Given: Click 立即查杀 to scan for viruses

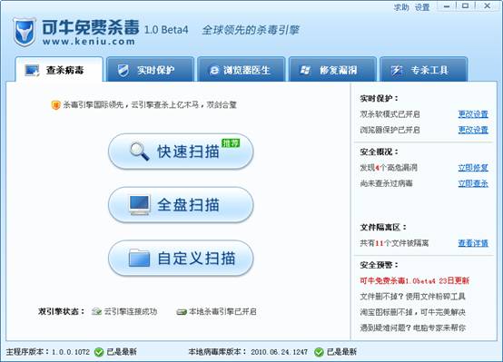Looking at the screenshot, I should coord(473,183).
